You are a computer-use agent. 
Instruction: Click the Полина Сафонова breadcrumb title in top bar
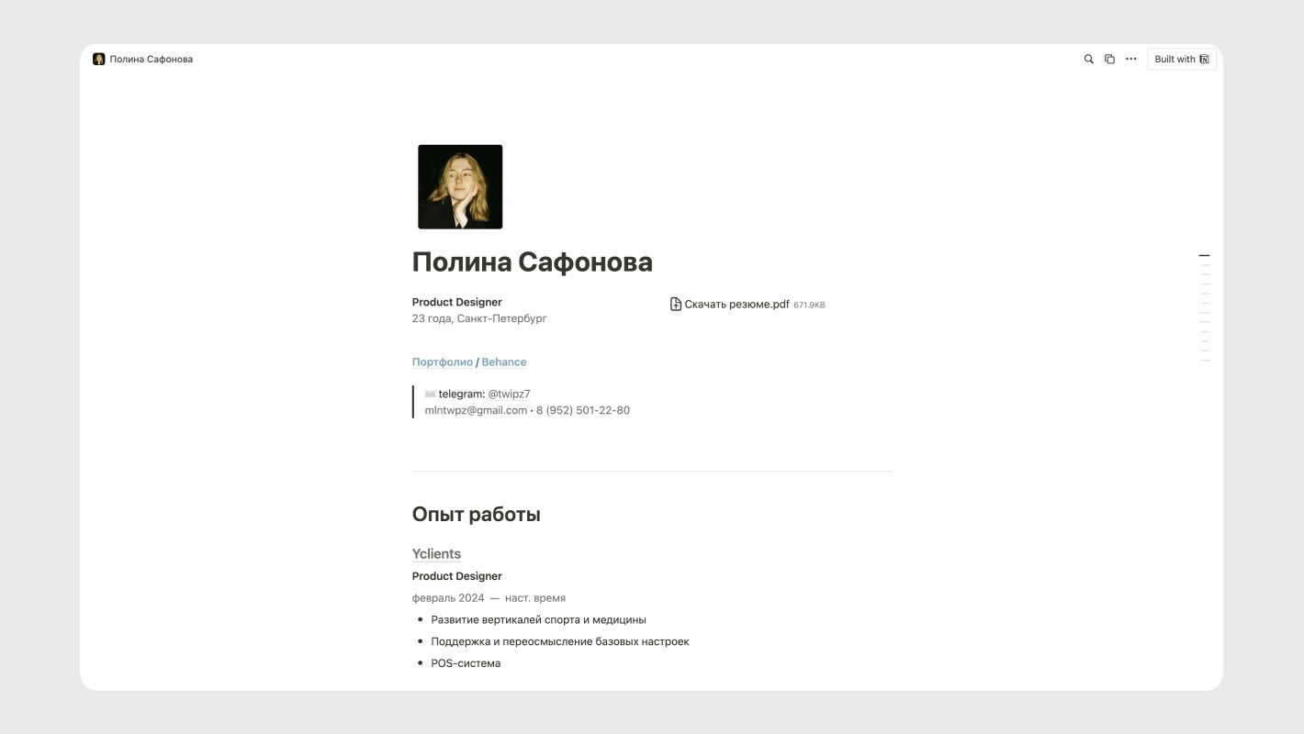(x=152, y=59)
